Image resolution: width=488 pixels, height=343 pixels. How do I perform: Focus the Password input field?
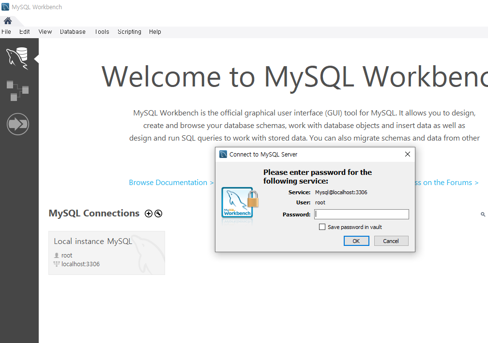click(x=362, y=214)
